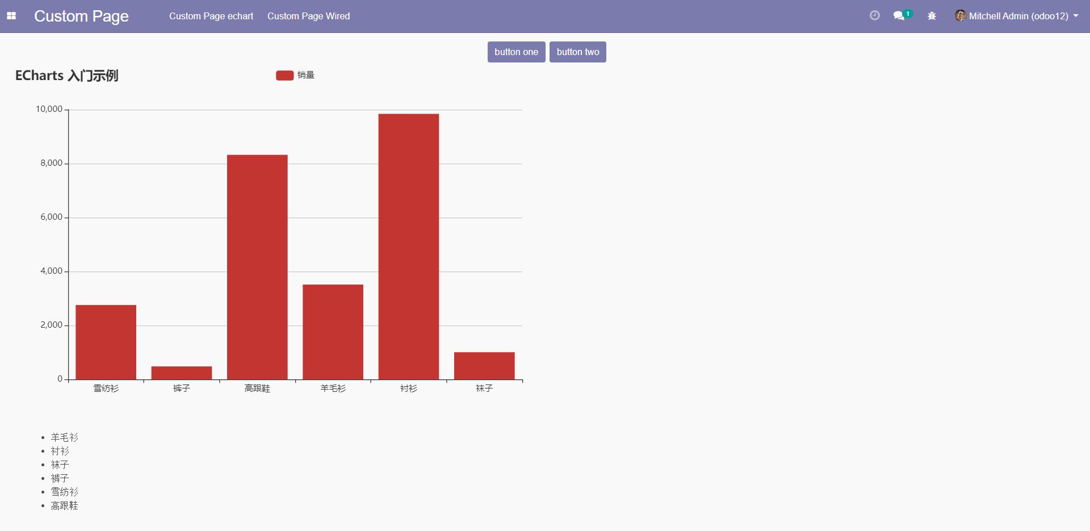Open the Custom Page echart menu
1090x531 pixels.
click(211, 16)
